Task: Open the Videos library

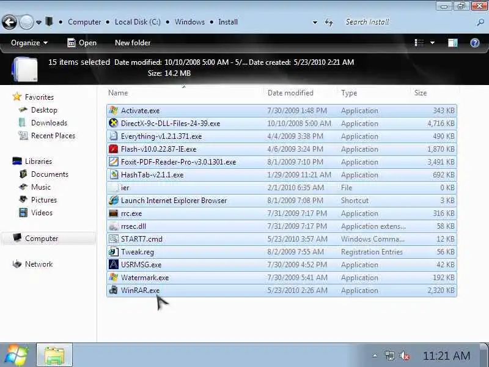Action: click(x=42, y=212)
